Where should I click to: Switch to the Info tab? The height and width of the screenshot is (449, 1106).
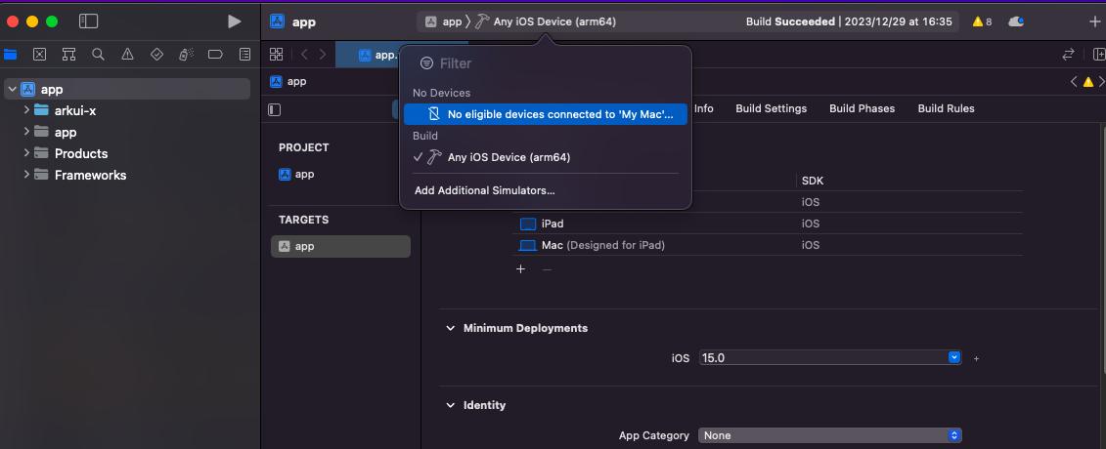point(704,108)
